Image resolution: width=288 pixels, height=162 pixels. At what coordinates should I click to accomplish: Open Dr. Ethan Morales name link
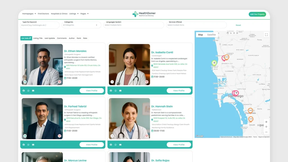pos(75,51)
